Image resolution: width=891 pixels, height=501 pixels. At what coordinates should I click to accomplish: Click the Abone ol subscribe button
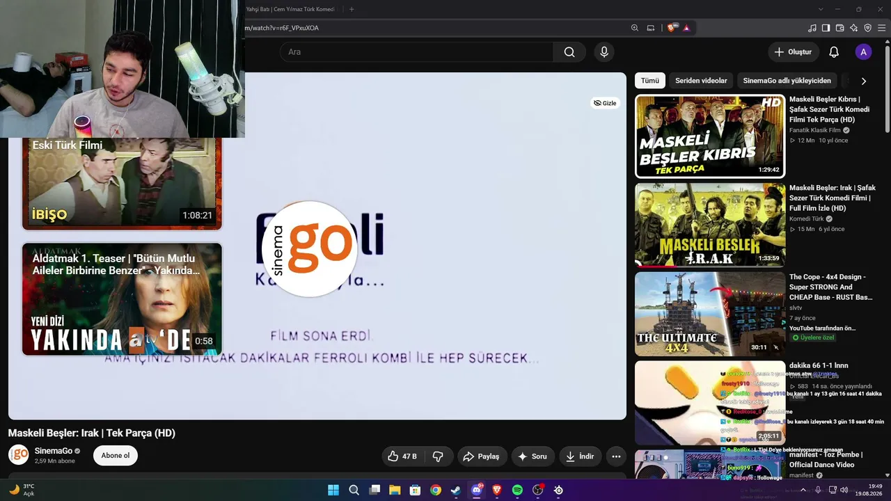pos(116,456)
